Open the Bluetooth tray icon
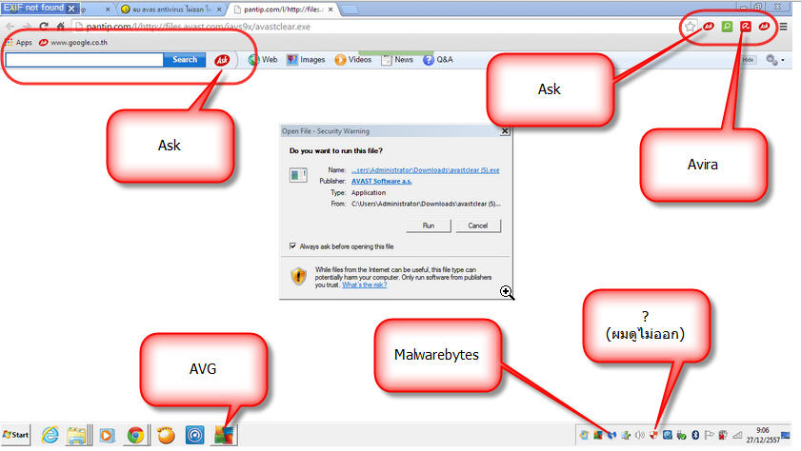 click(695, 435)
